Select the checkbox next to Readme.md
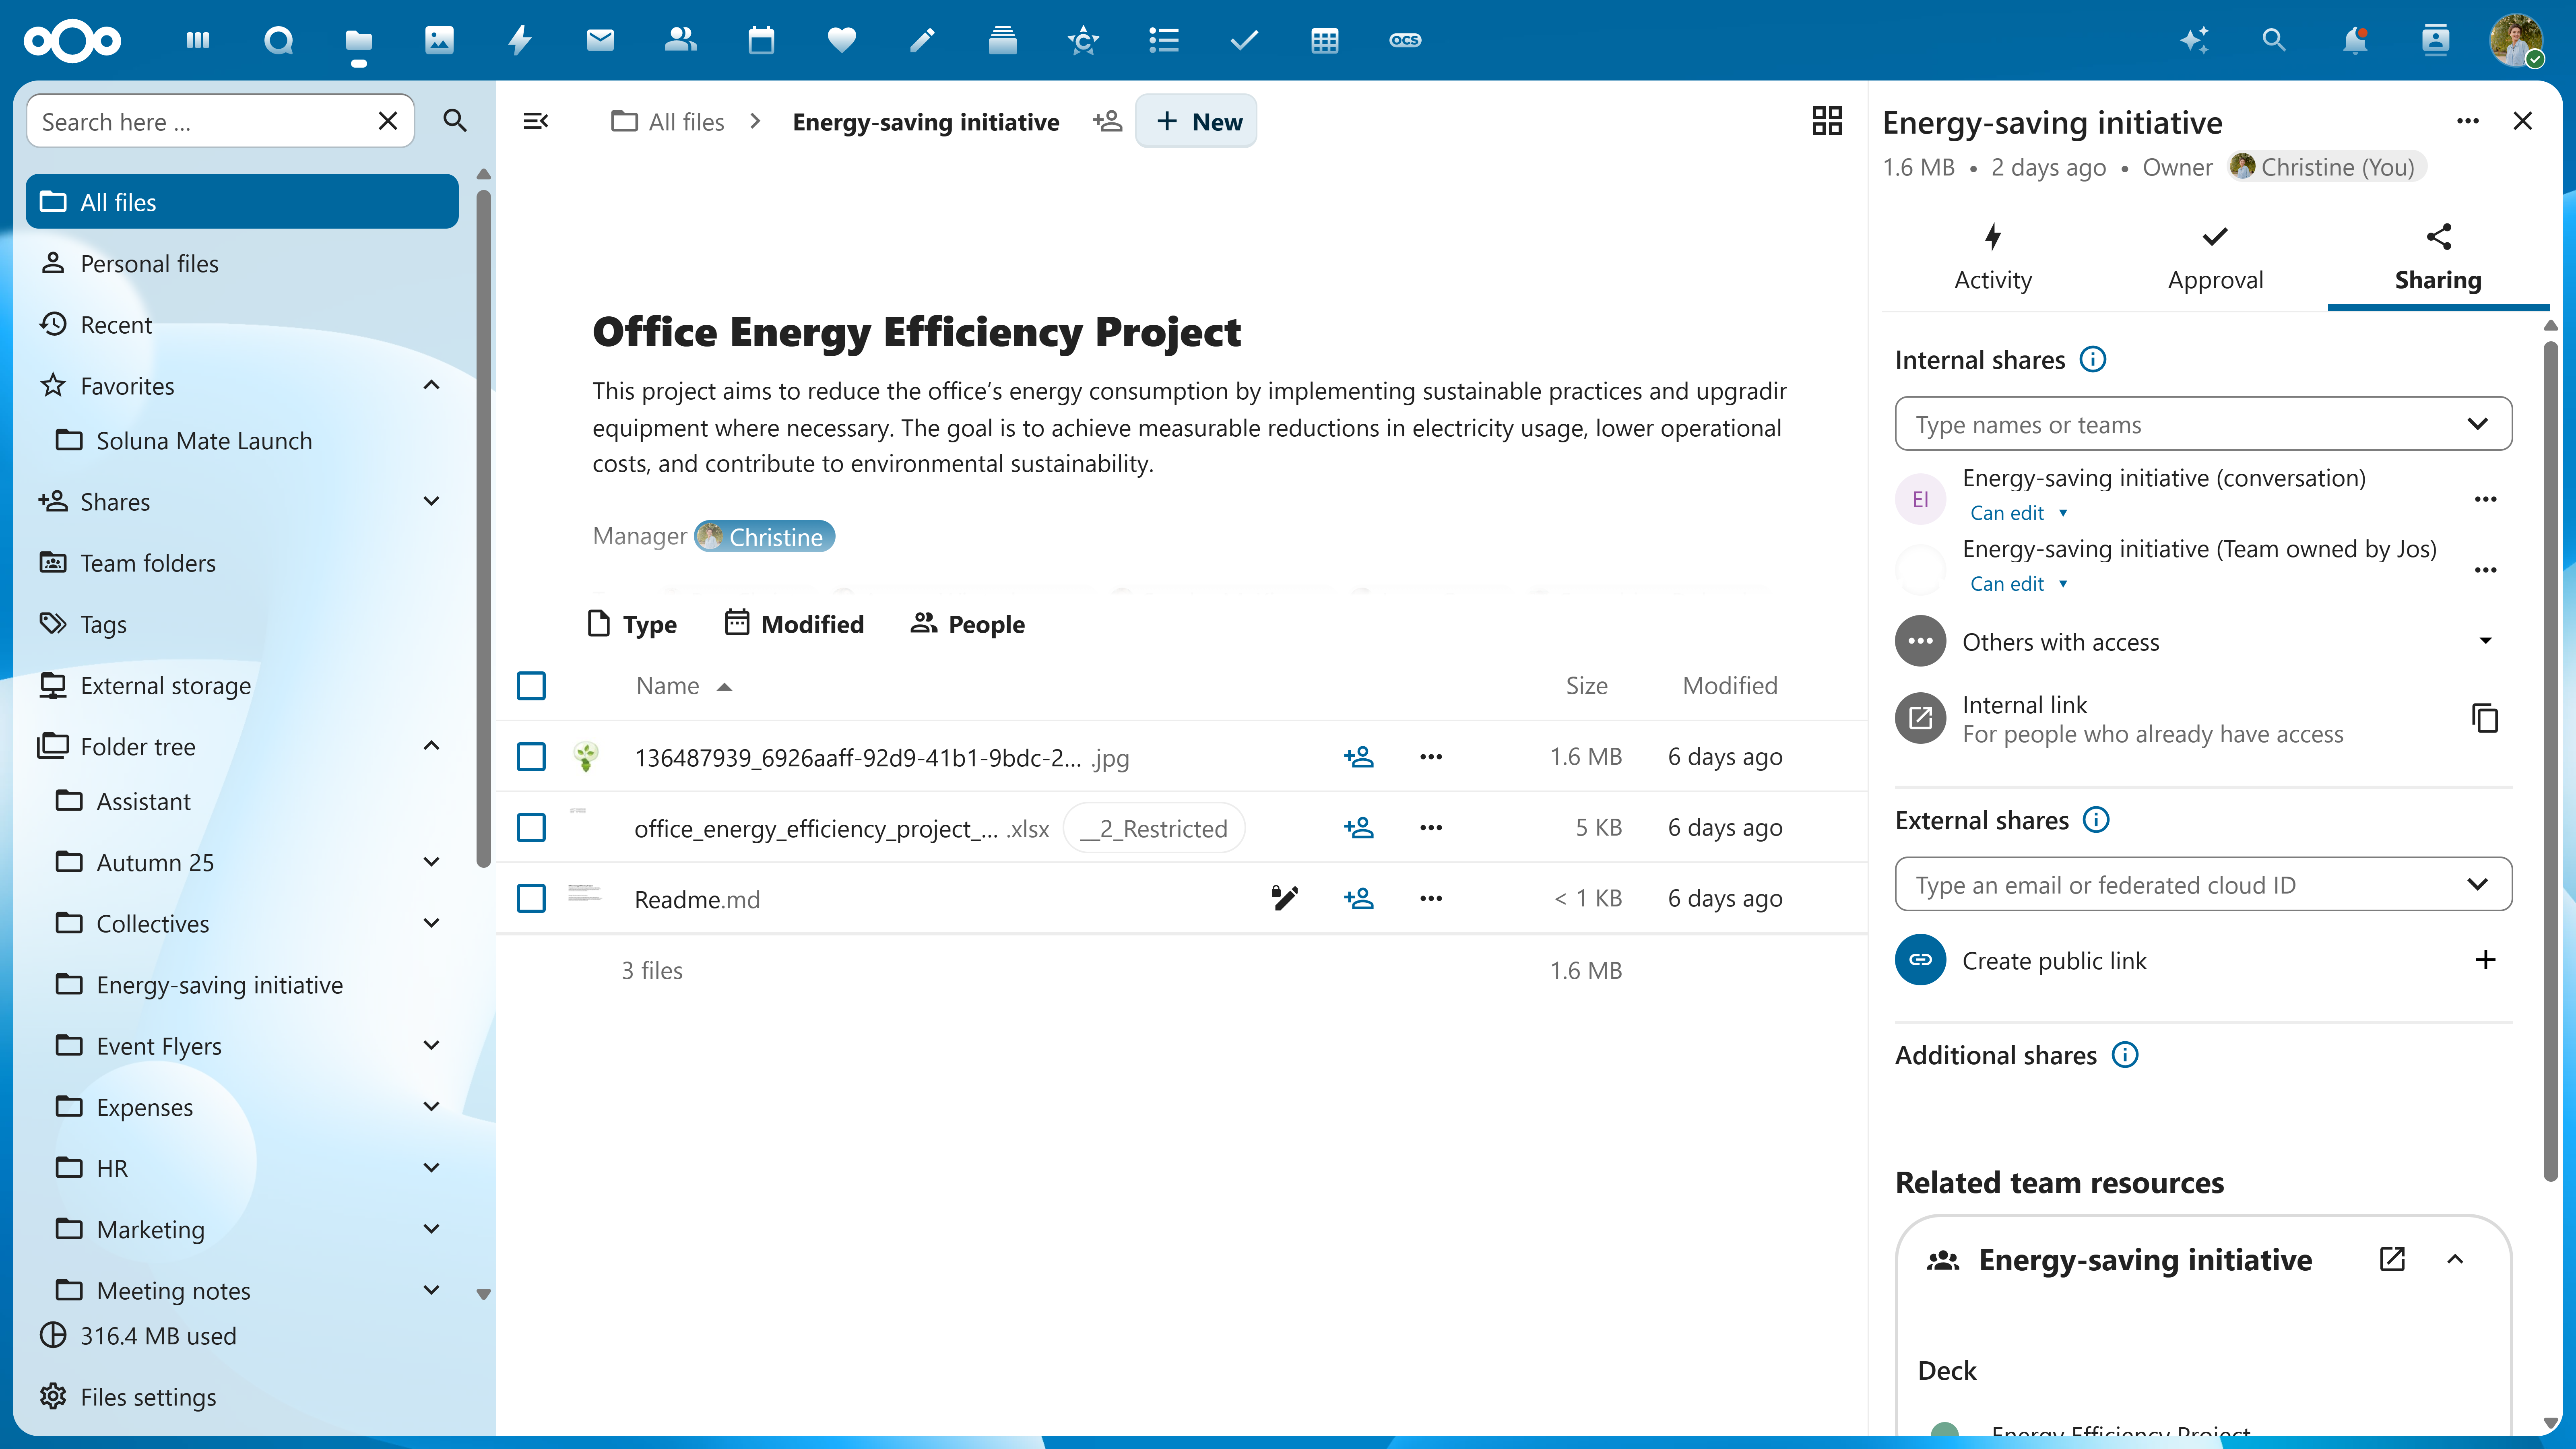Image resolution: width=2576 pixels, height=1449 pixels. coord(531,898)
